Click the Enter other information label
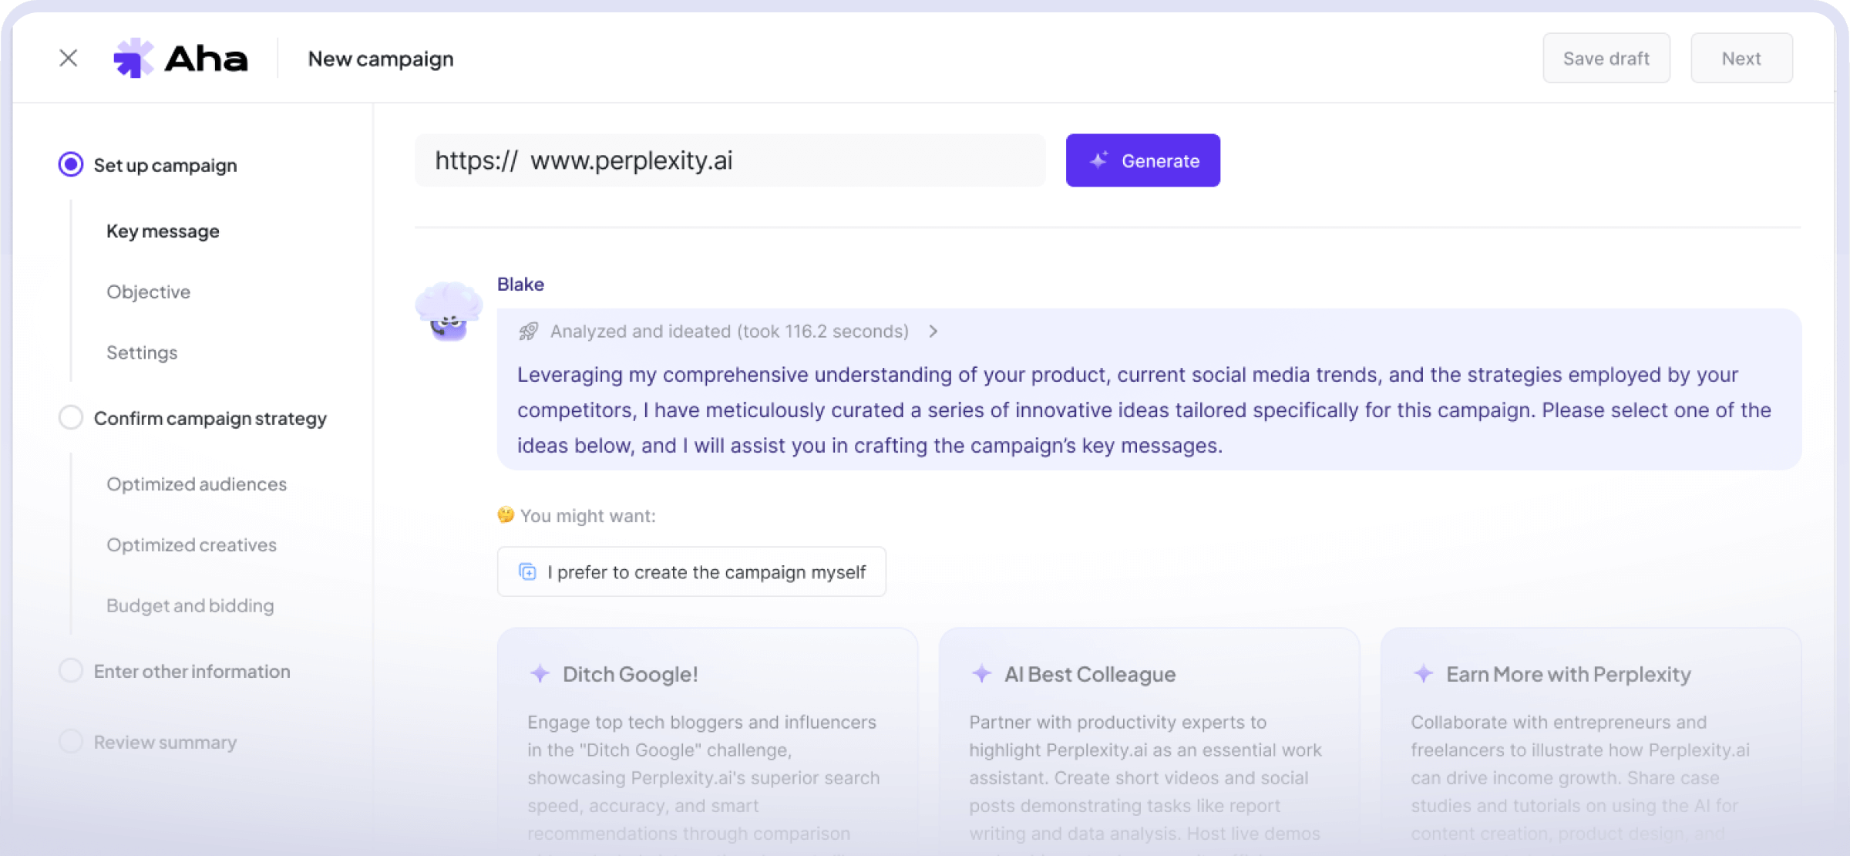 pyautogui.click(x=192, y=671)
